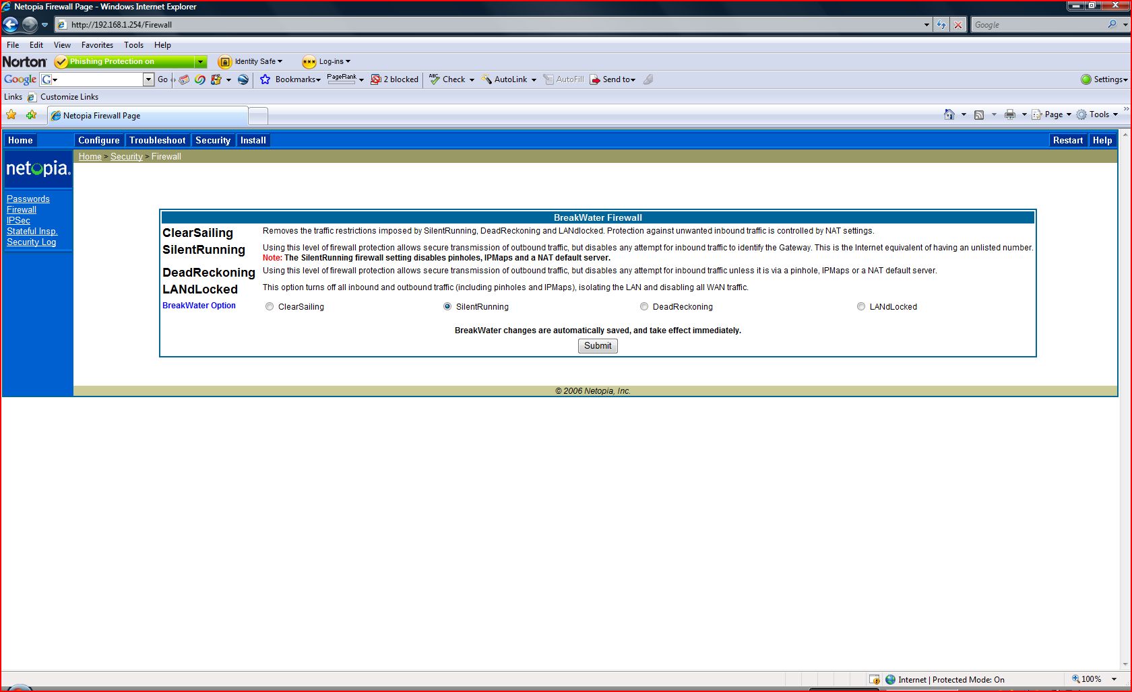Expand the PageRank dropdown
The image size is (1132, 692).
click(x=361, y=80)
